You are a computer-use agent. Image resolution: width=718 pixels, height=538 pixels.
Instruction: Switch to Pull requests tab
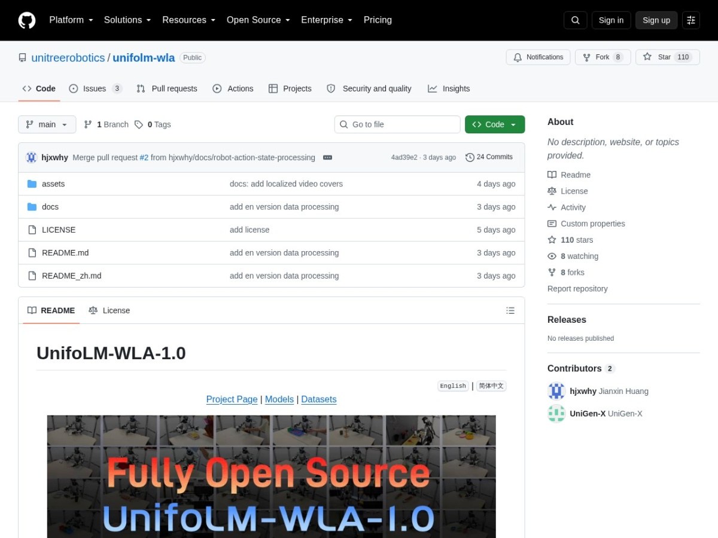click(167, 88)
